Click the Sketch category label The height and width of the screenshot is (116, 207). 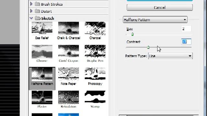48,18
